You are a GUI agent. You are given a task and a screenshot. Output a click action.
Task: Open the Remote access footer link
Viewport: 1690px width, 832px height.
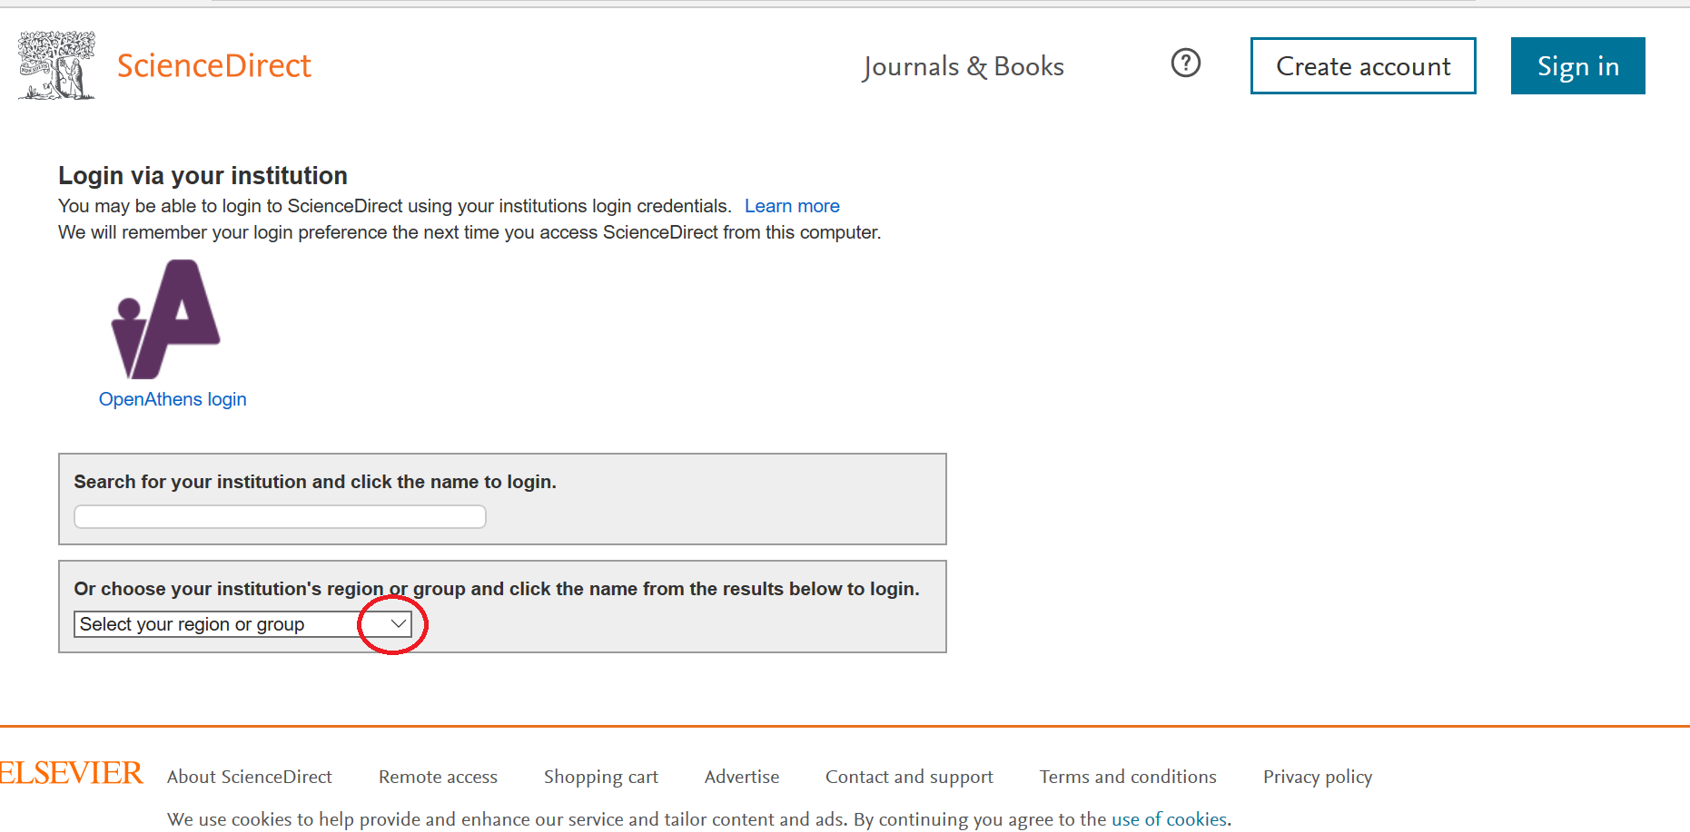tap(438, 777)
